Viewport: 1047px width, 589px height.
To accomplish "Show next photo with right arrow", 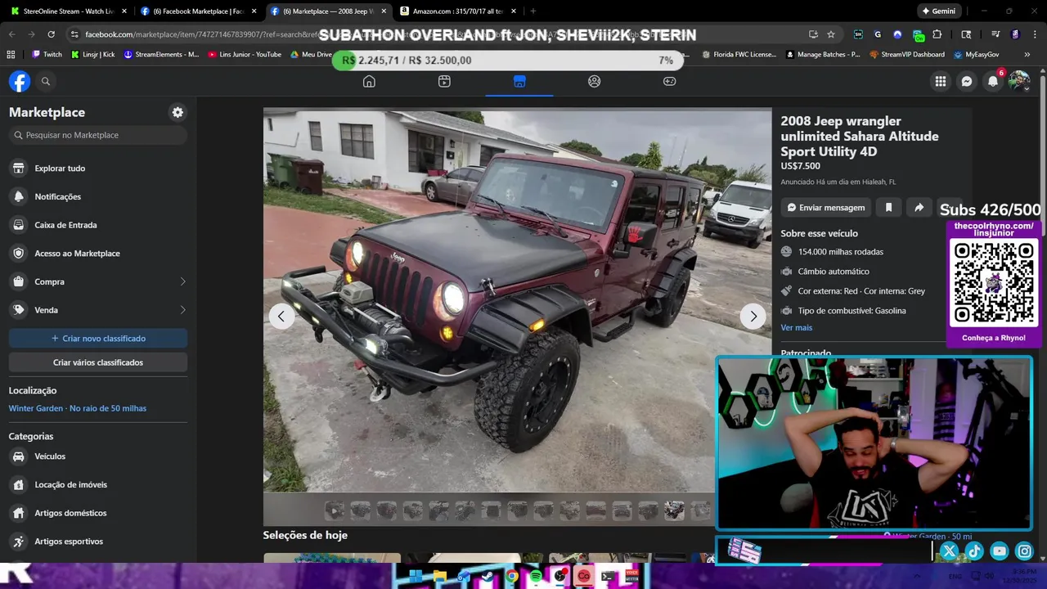I will [753, 316].
